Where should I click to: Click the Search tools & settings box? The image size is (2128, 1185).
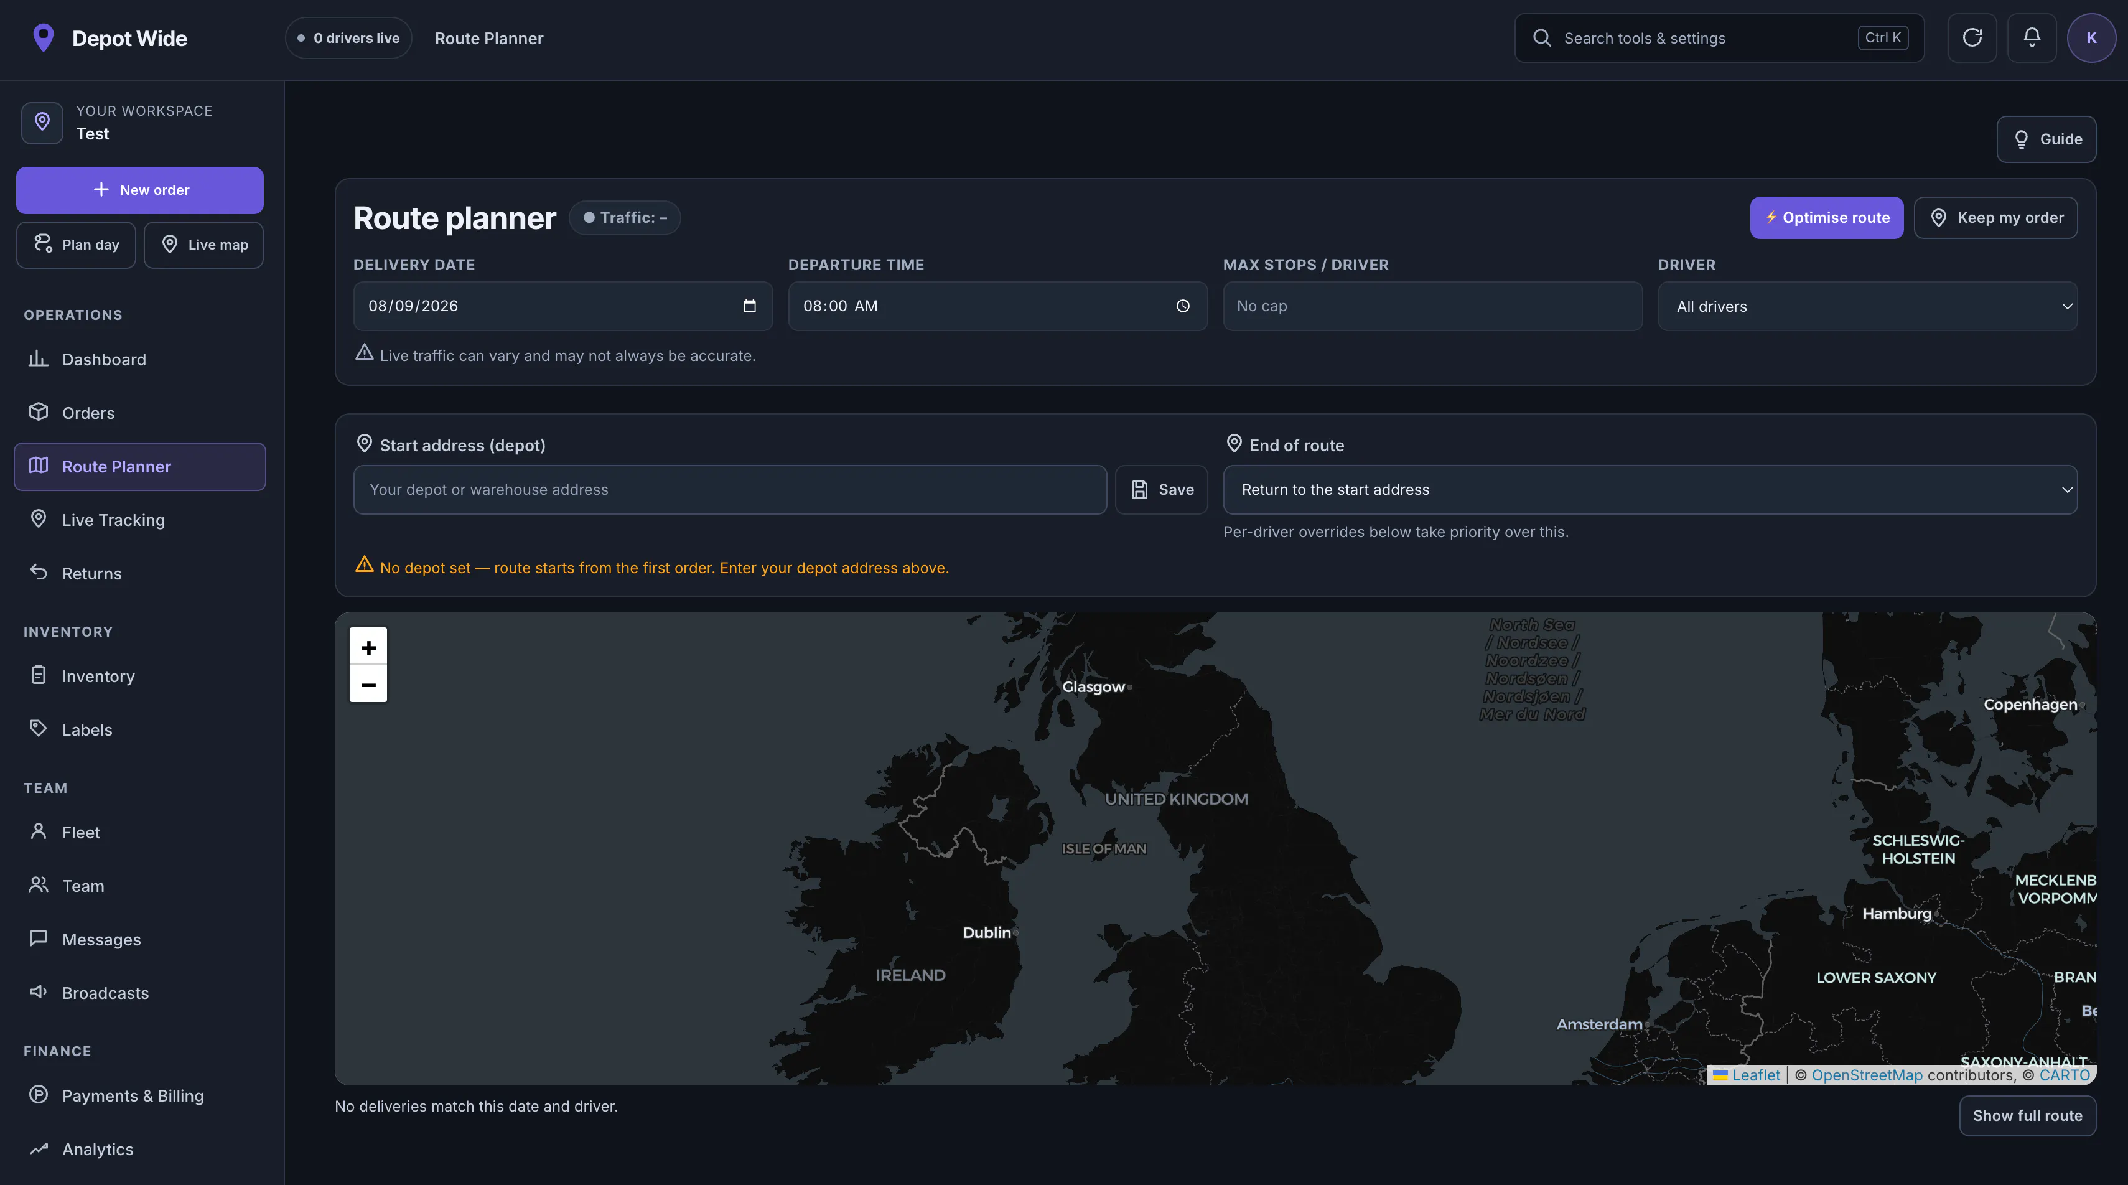[x=1719, y=38]
